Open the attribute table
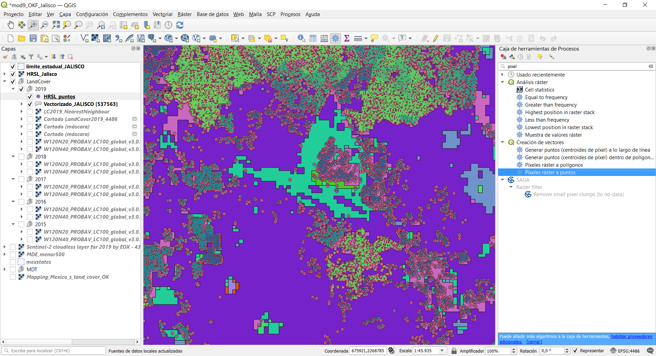 click(313, 38)
